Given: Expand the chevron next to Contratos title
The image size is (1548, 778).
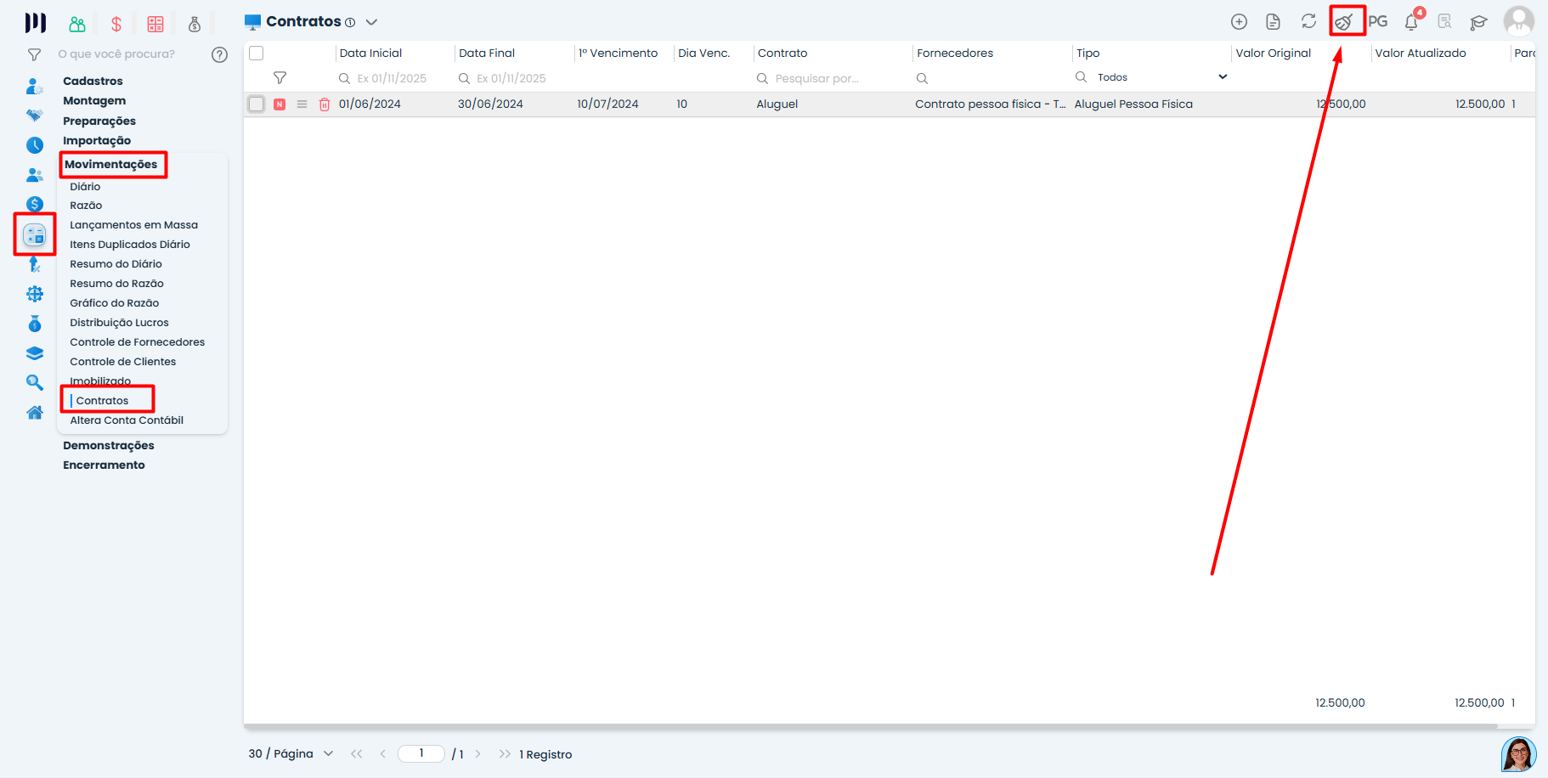Looking at the screenshot, I should pos(371,22).
